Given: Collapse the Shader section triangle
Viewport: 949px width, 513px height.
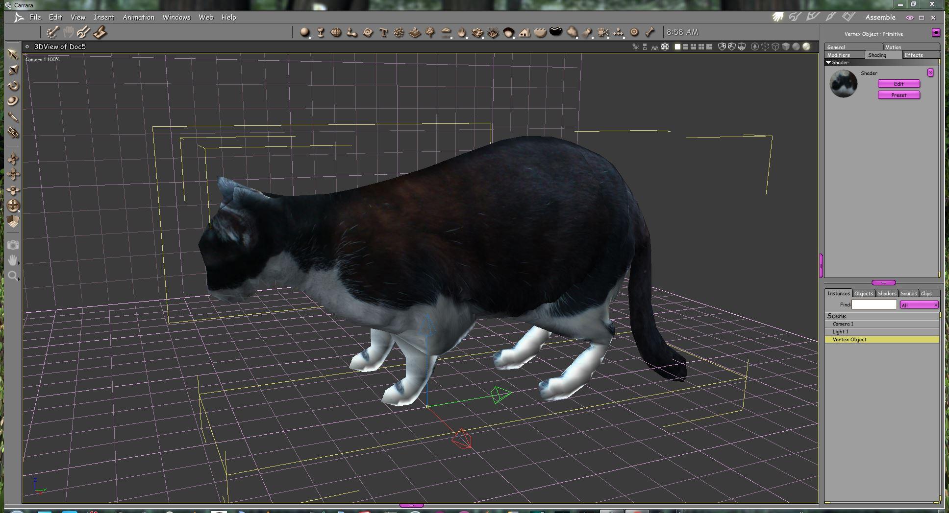Looking at the screenshot, I should click(828, 63).
